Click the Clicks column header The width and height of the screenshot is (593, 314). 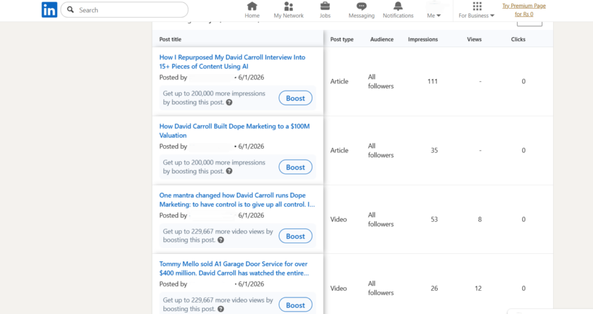[x=518, y=39]
